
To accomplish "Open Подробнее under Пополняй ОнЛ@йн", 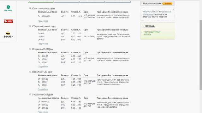I will [43, 89].
